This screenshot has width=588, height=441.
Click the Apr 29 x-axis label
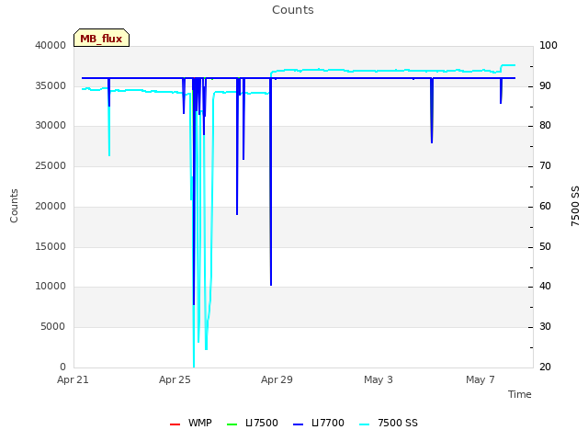tap(277, 379)
